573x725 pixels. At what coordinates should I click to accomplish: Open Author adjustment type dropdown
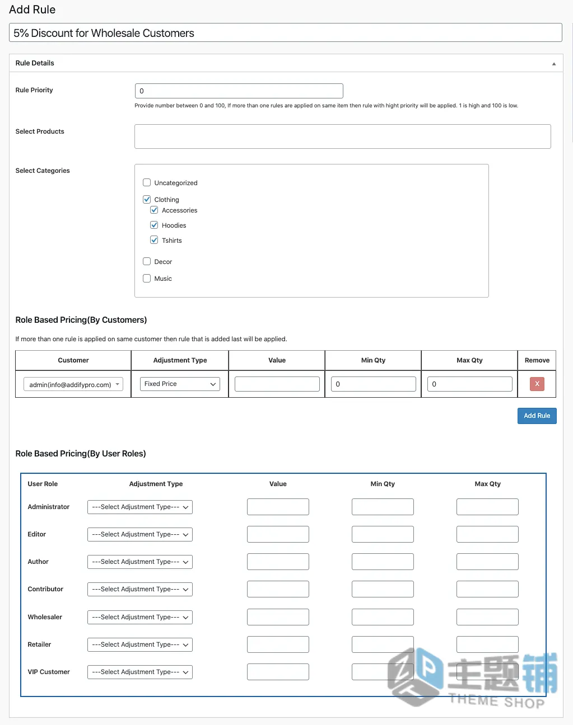point(140,562)
